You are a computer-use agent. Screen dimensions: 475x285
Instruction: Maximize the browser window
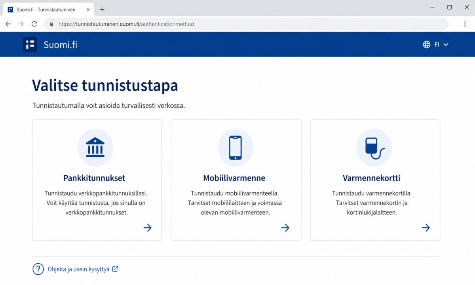449,7
